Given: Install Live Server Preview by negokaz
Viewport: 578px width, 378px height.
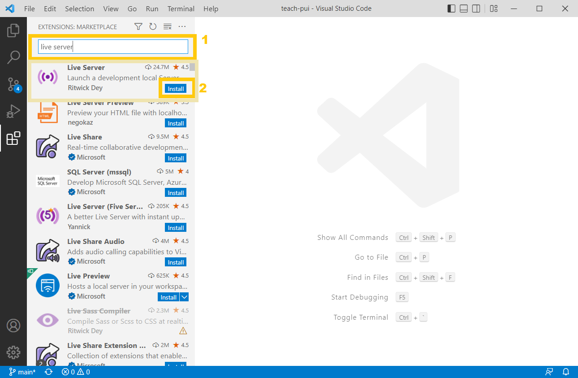Looking at the screenshot, I should pos(176,123).
